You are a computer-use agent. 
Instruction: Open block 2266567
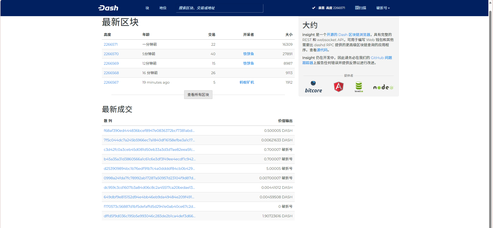(x=111, y=82)
